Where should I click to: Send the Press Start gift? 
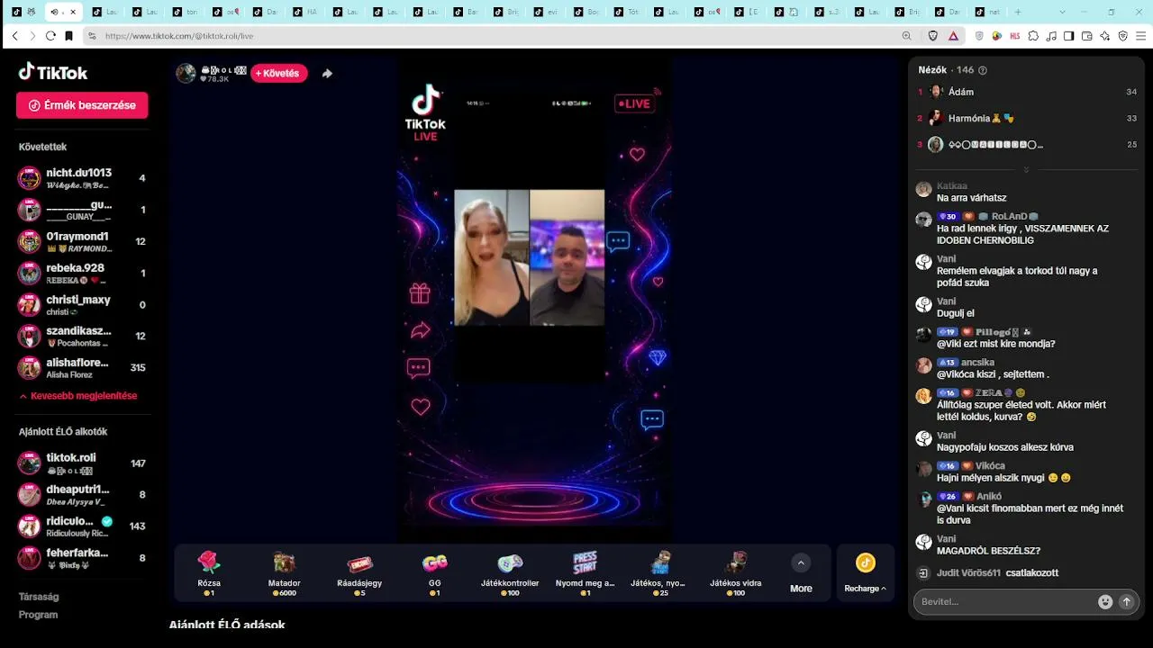(x=585, y=572)
